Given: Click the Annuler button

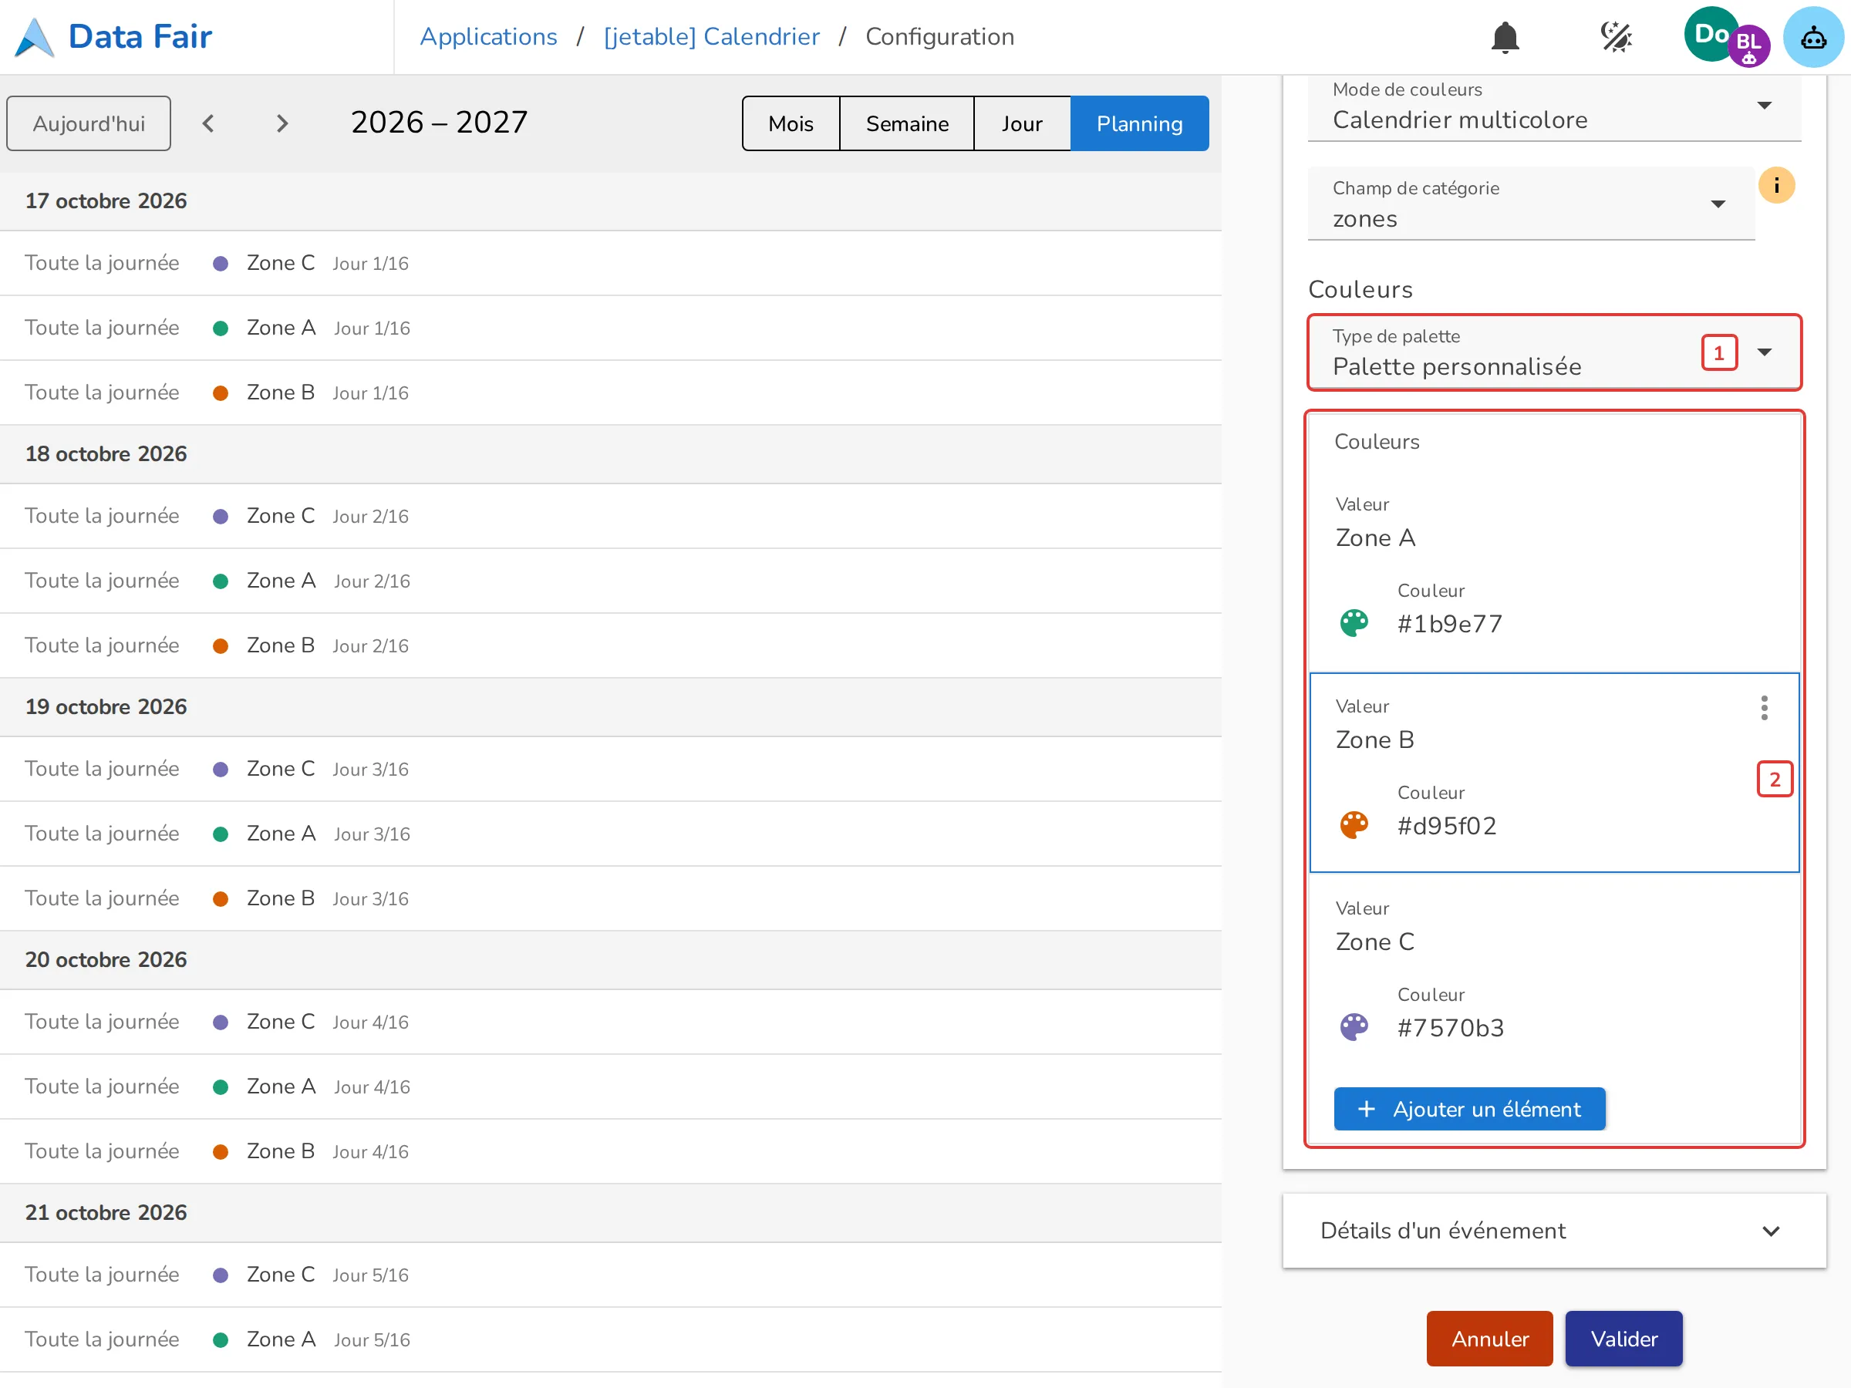Looking at the screenshot, I should (x=1489, y=1339).
